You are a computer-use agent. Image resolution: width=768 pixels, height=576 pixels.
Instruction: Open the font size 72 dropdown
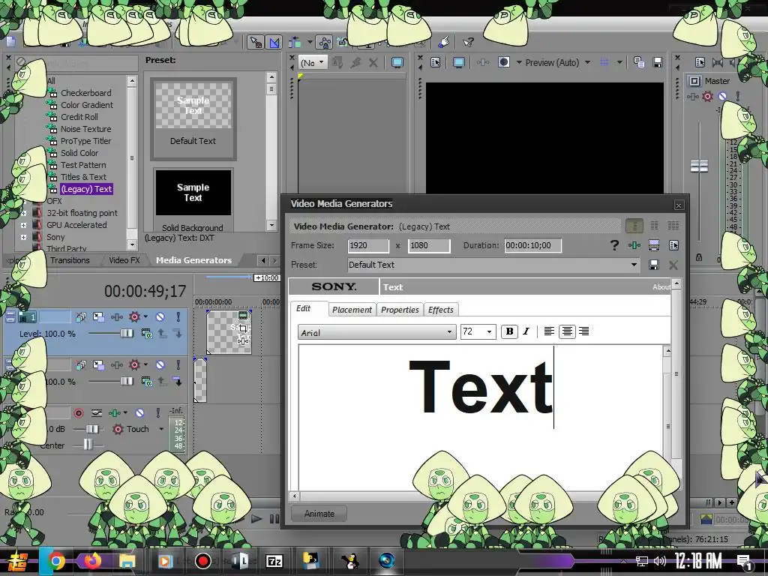[x=478, y=331]
